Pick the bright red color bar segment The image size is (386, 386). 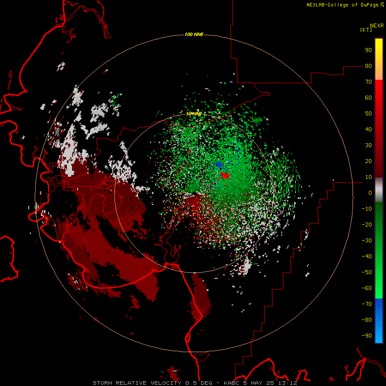click(x=379, y=93)
